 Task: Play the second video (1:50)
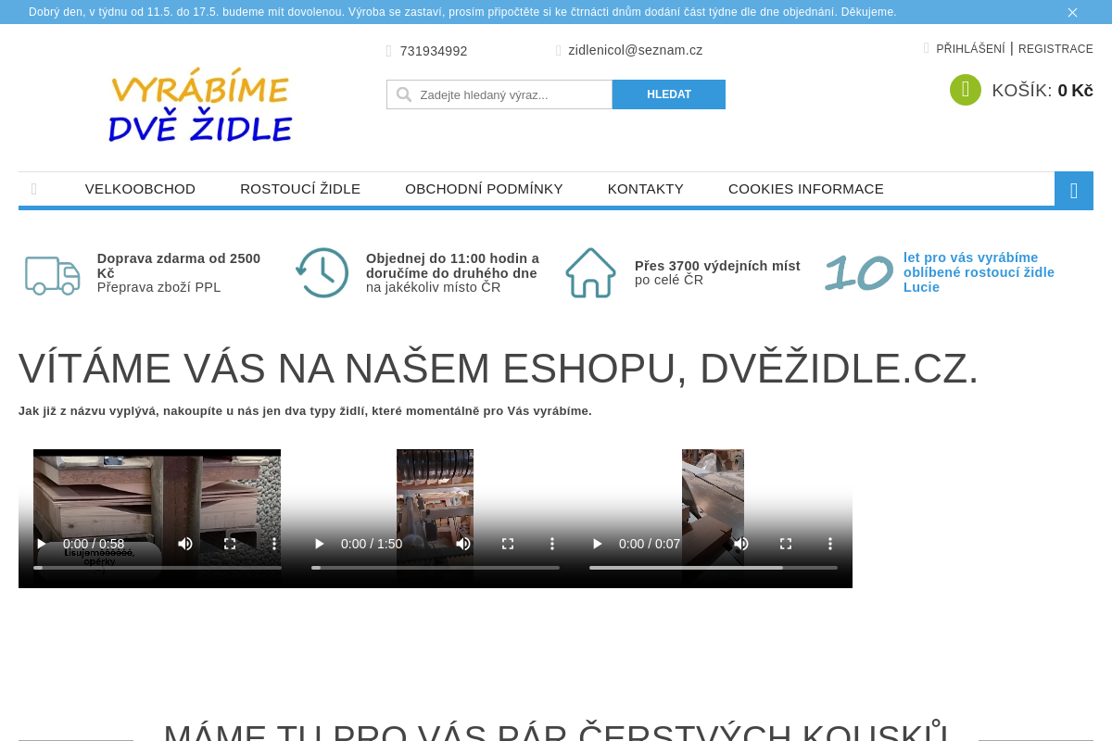point(319,544)
